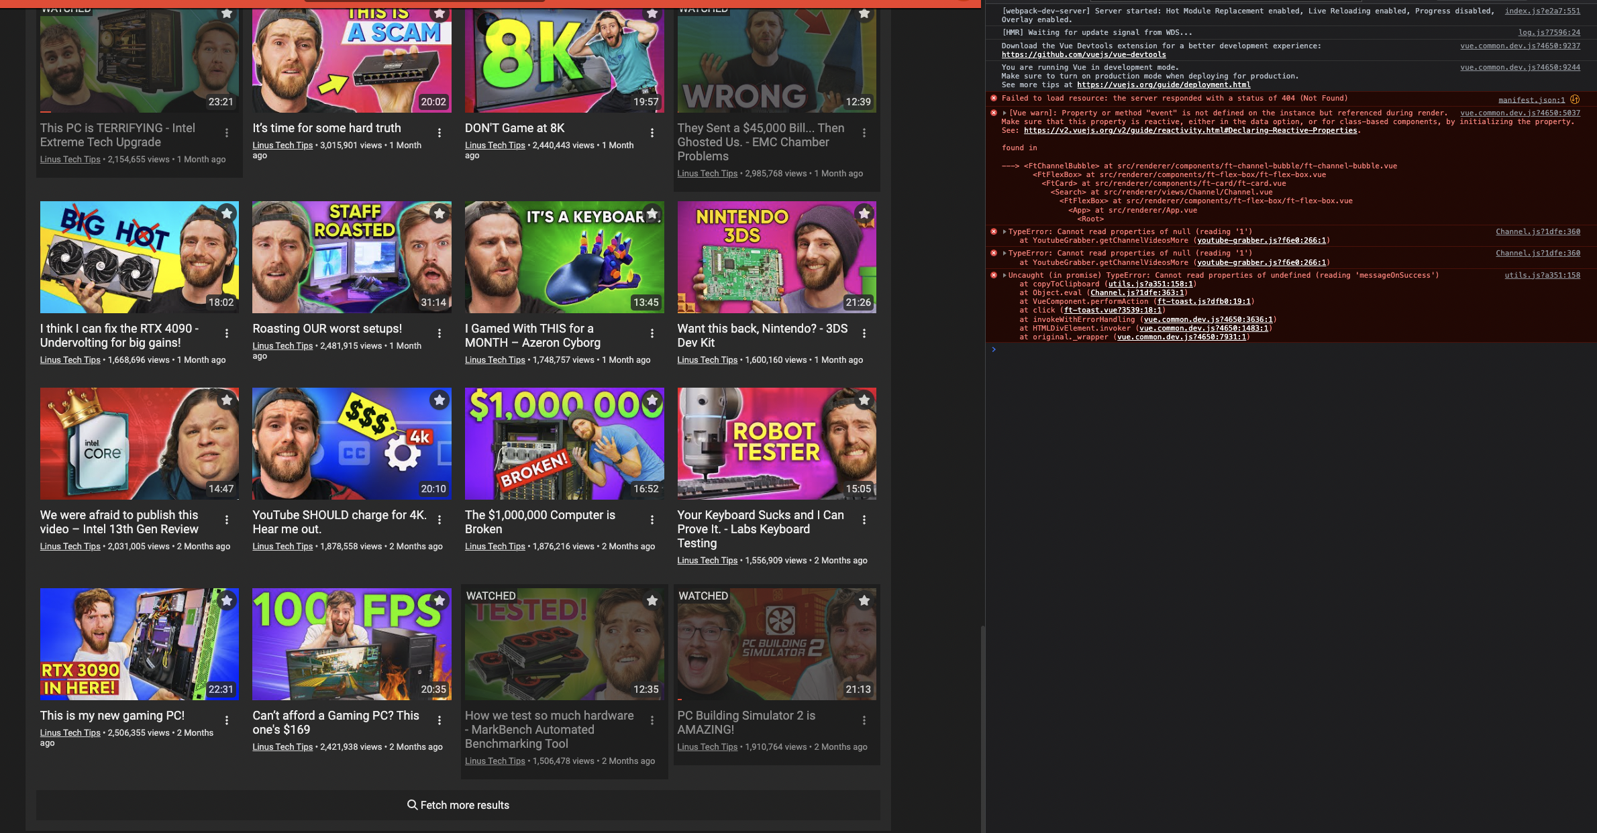1597x833 pixels.
Task: Open three-dot menu for $1,000,000 Computer is Broken
Action: (652, 520)
